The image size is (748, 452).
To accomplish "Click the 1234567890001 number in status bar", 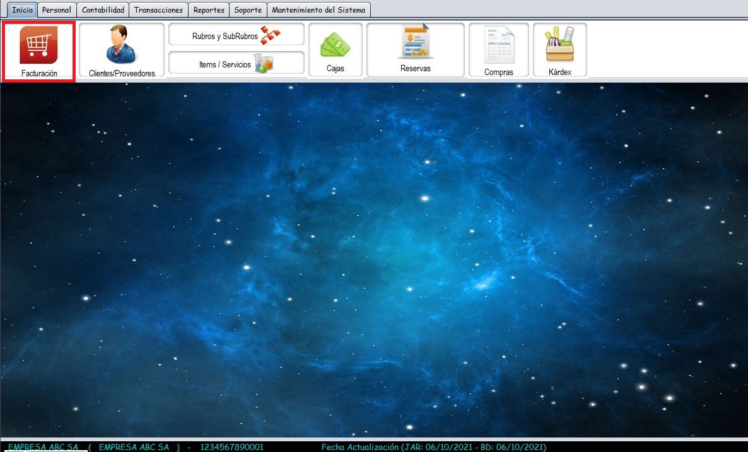I will (x=231, y=447).
